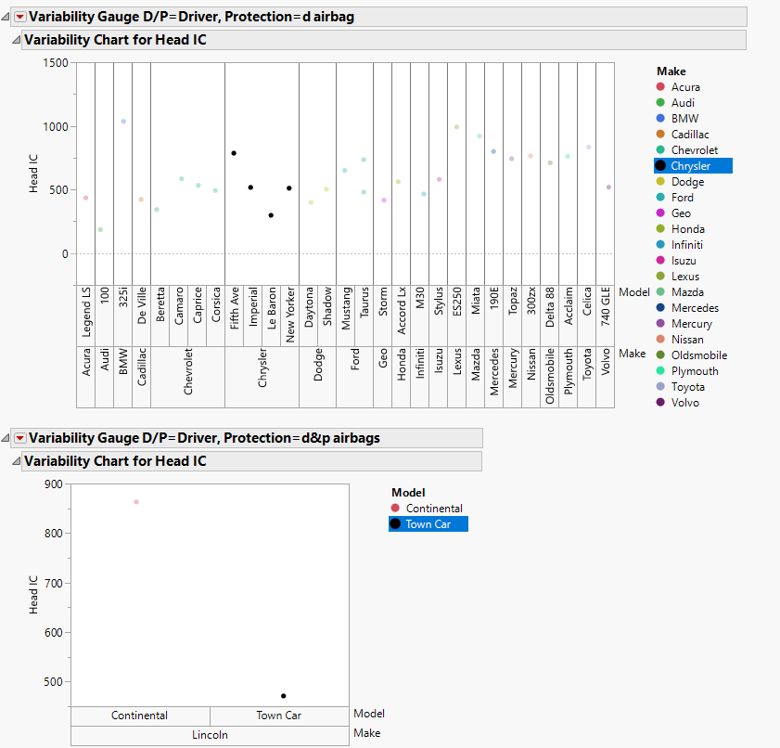
Task: Click the Town Car data point in the lower chart
Action: (x=284, y=694)
